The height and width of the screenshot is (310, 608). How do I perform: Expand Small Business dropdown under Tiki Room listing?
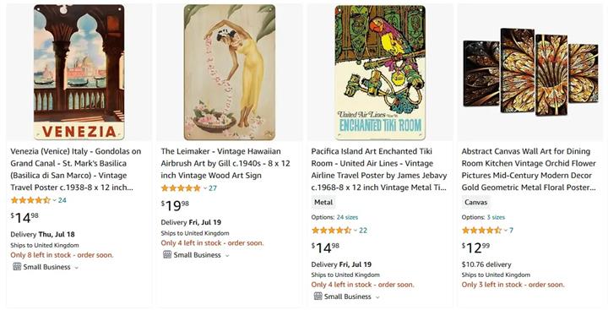(377, 297)
